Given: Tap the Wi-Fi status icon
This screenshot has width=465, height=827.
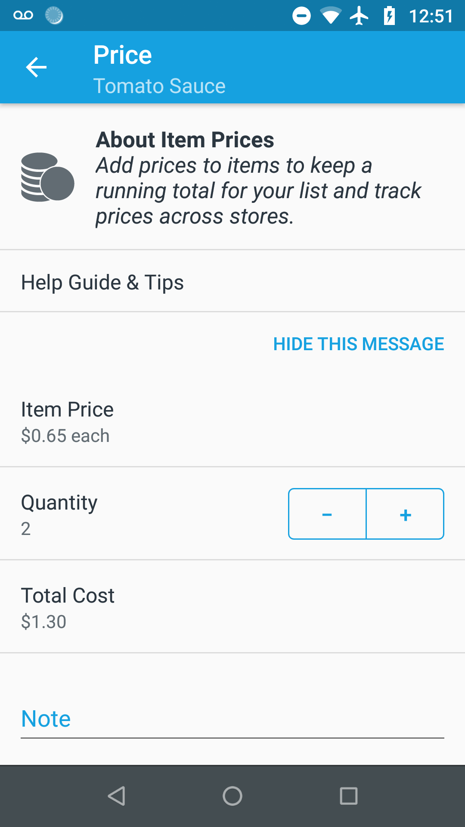Looking at the screenshot, I should [330, 16].
